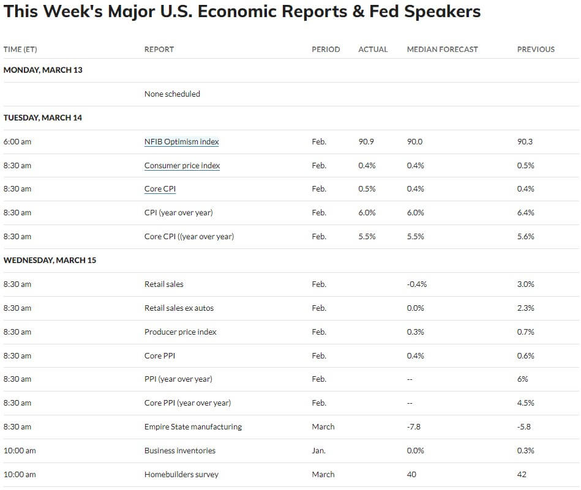The image size is (581, 490).
Task: Click the PERIOD column header
Action: click(326, 50)
